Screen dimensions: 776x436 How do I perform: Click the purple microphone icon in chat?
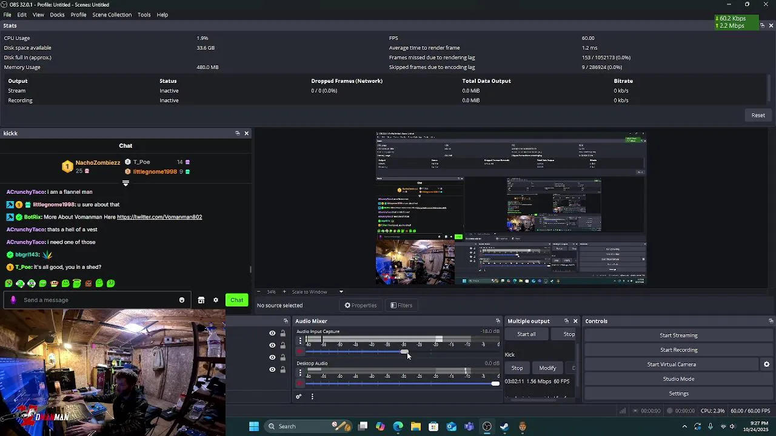[13, 300]
